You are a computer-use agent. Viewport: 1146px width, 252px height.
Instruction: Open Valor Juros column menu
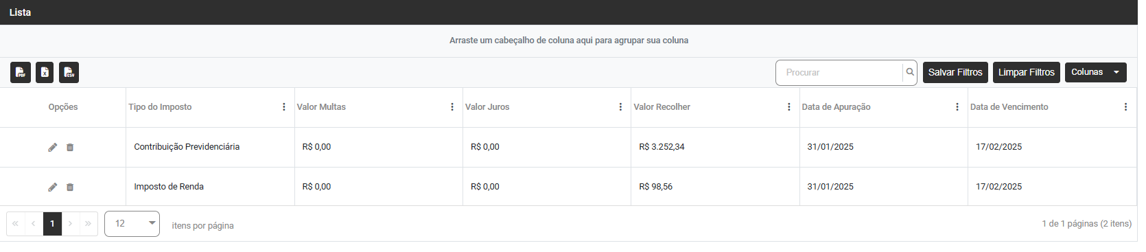620,107
